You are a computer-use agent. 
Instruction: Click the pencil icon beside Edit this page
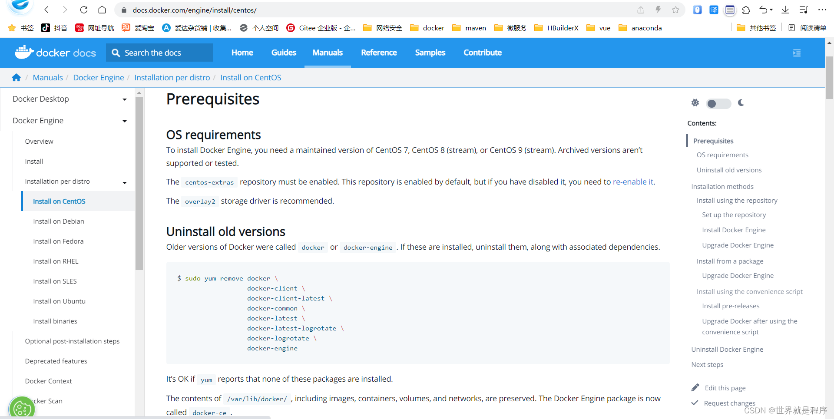(x=695, y=387)
